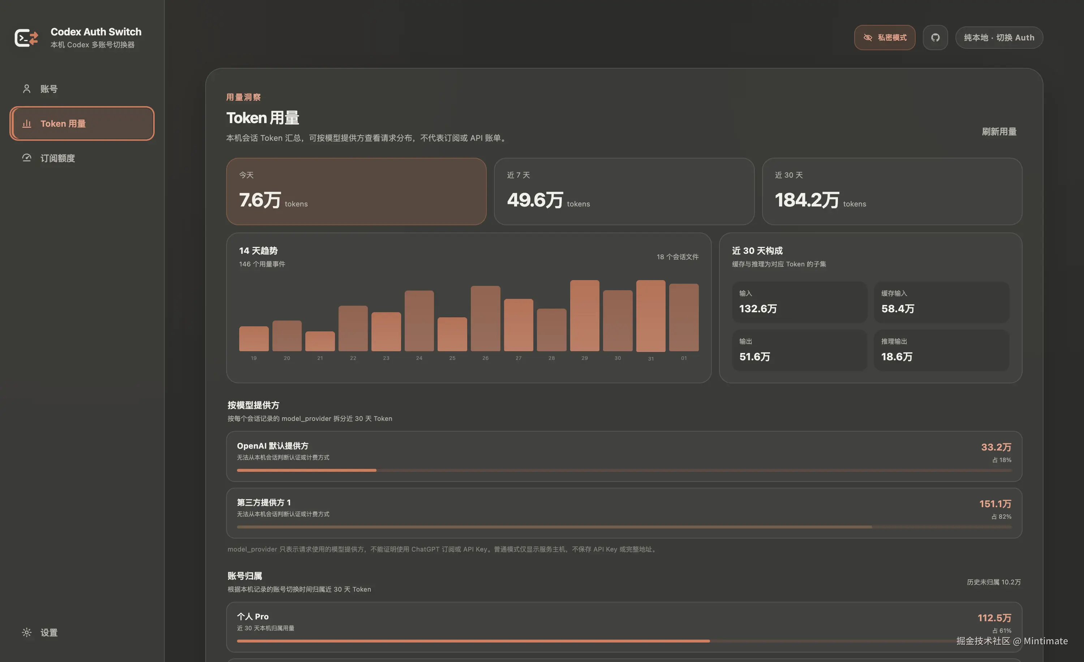
Task: Click the 纯本地 · 切换 Auth badge
Action: tap(999, 38)
